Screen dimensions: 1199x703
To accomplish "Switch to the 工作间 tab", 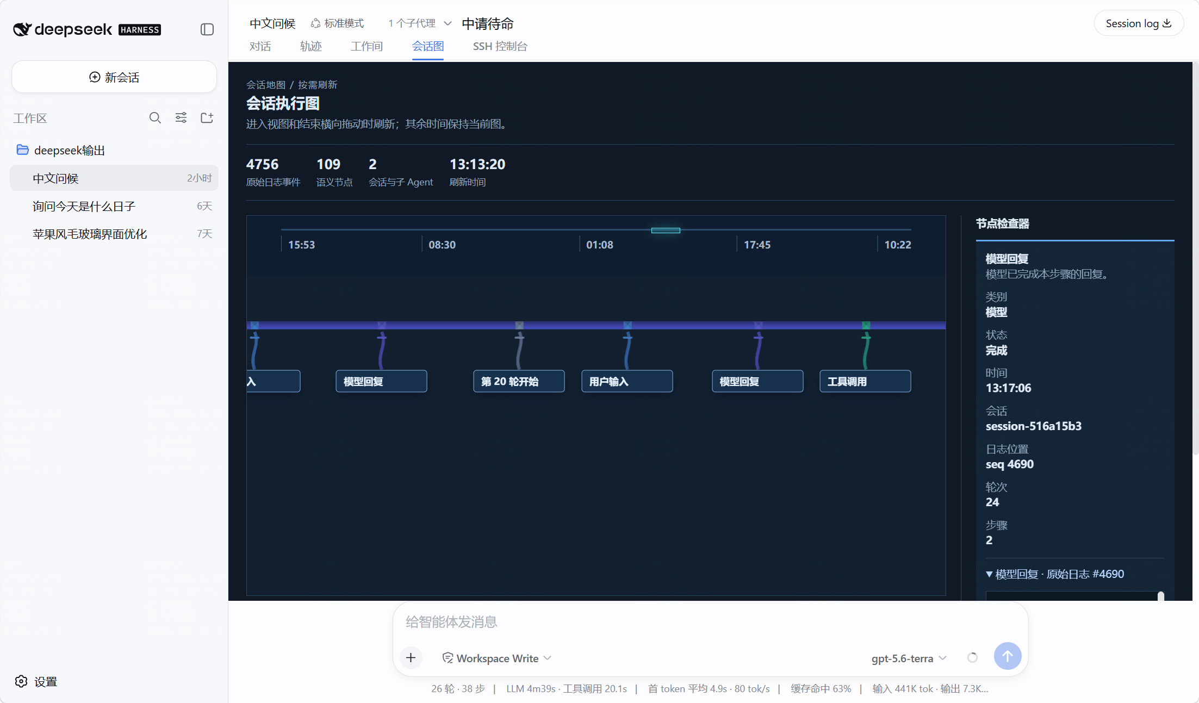I will [x=367, y=46].
